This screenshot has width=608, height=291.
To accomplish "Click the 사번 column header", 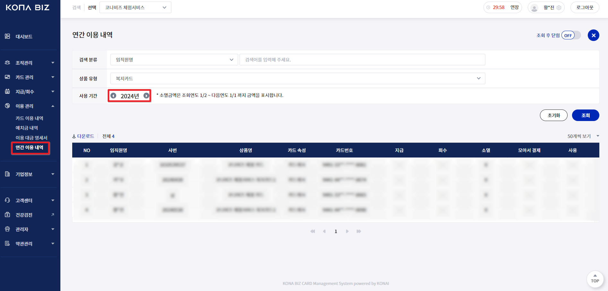I will (173, 150).
